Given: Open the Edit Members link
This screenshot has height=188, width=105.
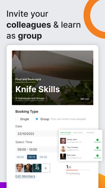Looking at the screenshot, I should [25, 176].
